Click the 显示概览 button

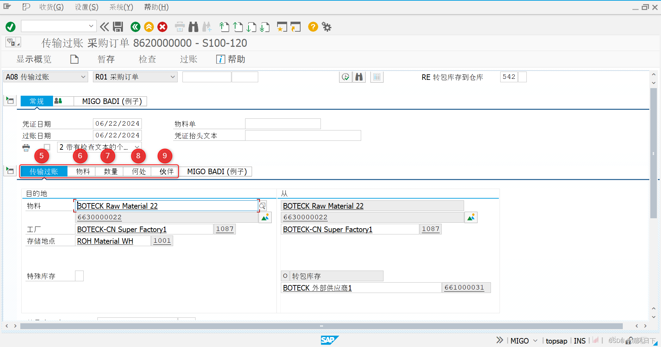[34, 59]
